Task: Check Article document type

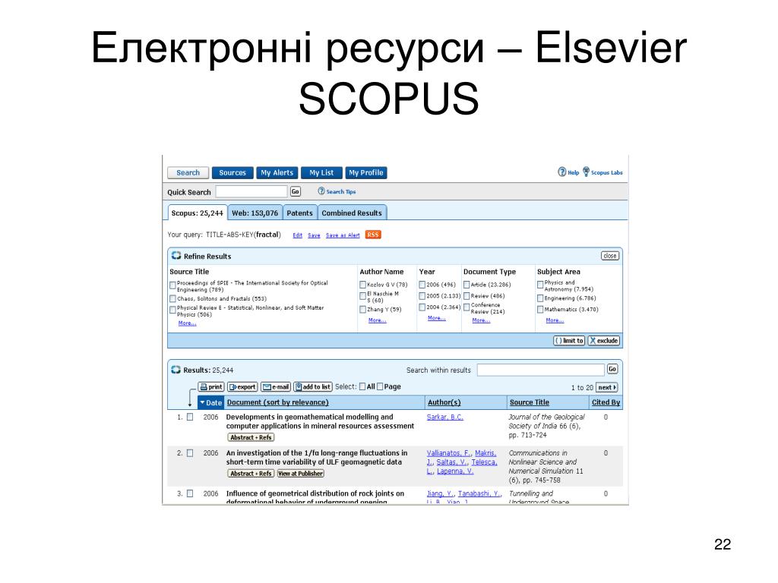Action: (466, 285)
